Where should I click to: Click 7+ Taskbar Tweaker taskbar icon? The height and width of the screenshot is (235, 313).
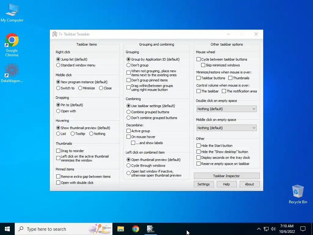pyautogui.click(x=150, y=229)
